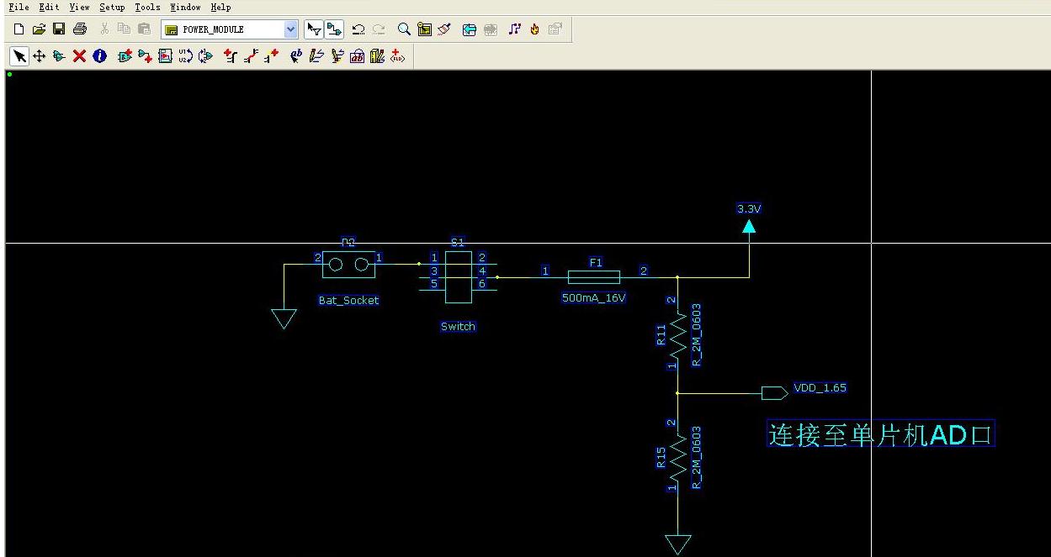Viewport: 1051px width, 557px height.
Task: Open the Window menu
Action: click(185, 7)
